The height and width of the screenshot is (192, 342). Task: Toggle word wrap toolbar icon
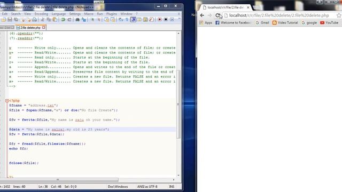pyautogui.click(x=121, y=20)
